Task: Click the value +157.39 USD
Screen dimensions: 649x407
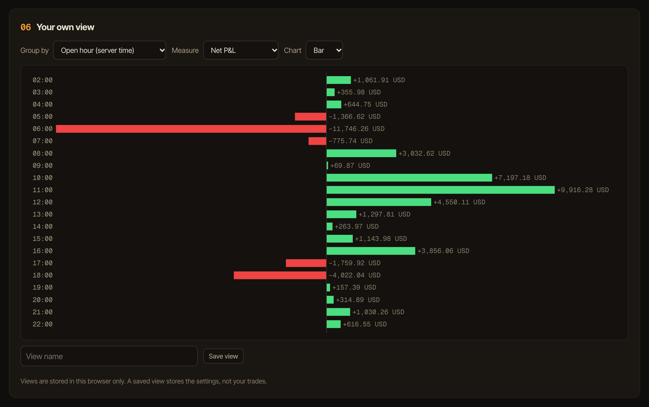Action: pos(354,287)
